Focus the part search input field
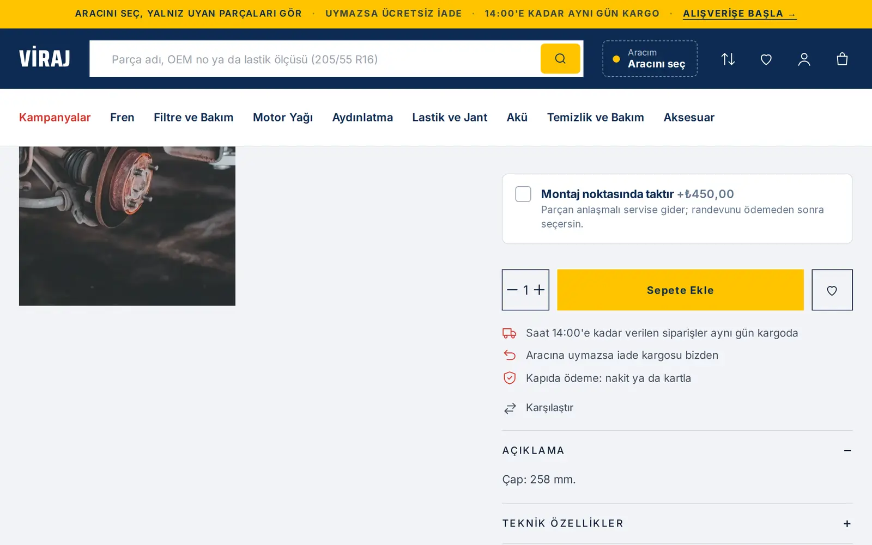 (x=315, y=59)
